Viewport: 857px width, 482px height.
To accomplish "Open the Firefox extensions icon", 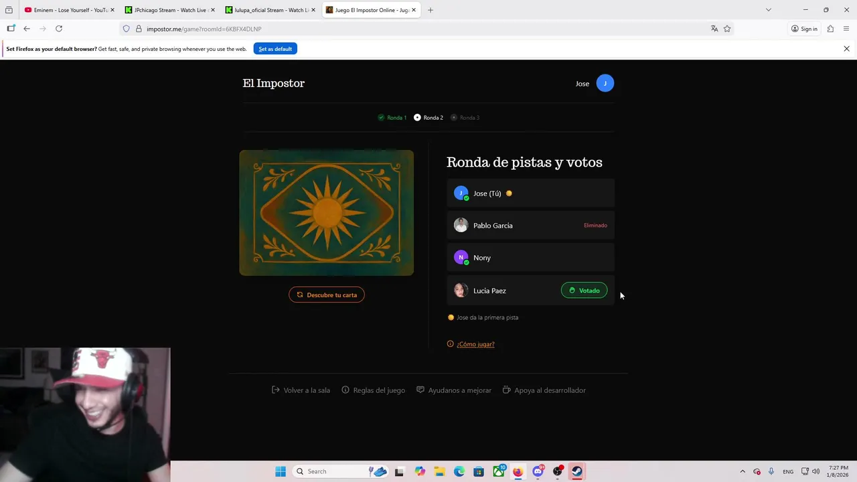I will click(830, 29).
